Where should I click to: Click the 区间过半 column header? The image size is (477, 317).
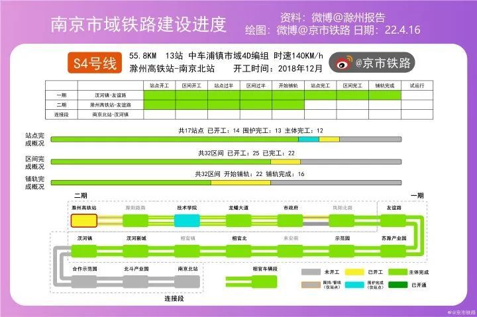pyautogui.click(x=256, y=86)
